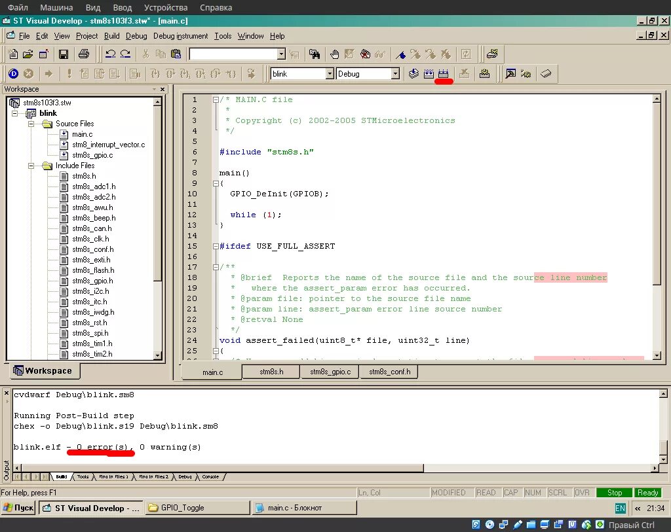Screen dimensions: 671x532
Task: Open the Tools menu
Action: (223, 36)
